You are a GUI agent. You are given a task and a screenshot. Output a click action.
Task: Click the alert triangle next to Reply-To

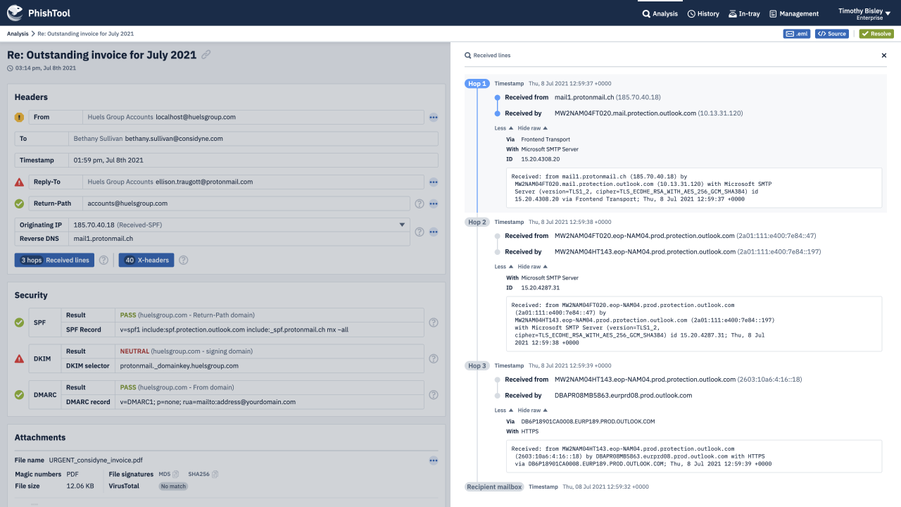19,182
